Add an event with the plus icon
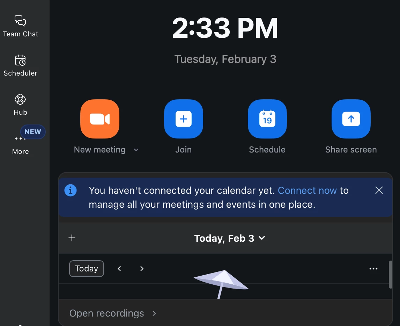The image size is (400, 326). pos(72,238)
